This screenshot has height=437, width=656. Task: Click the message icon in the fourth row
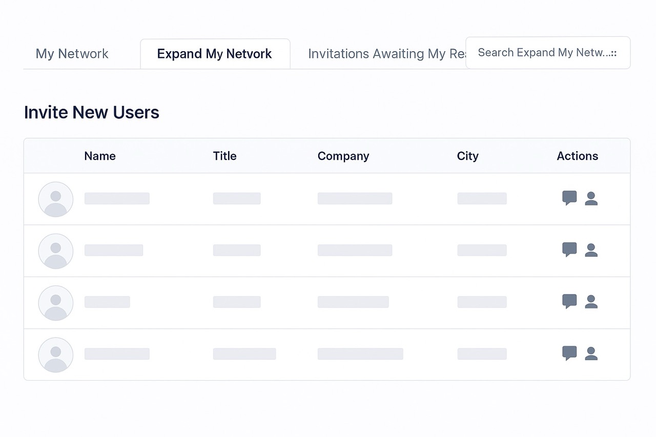[x=569, y=353]
